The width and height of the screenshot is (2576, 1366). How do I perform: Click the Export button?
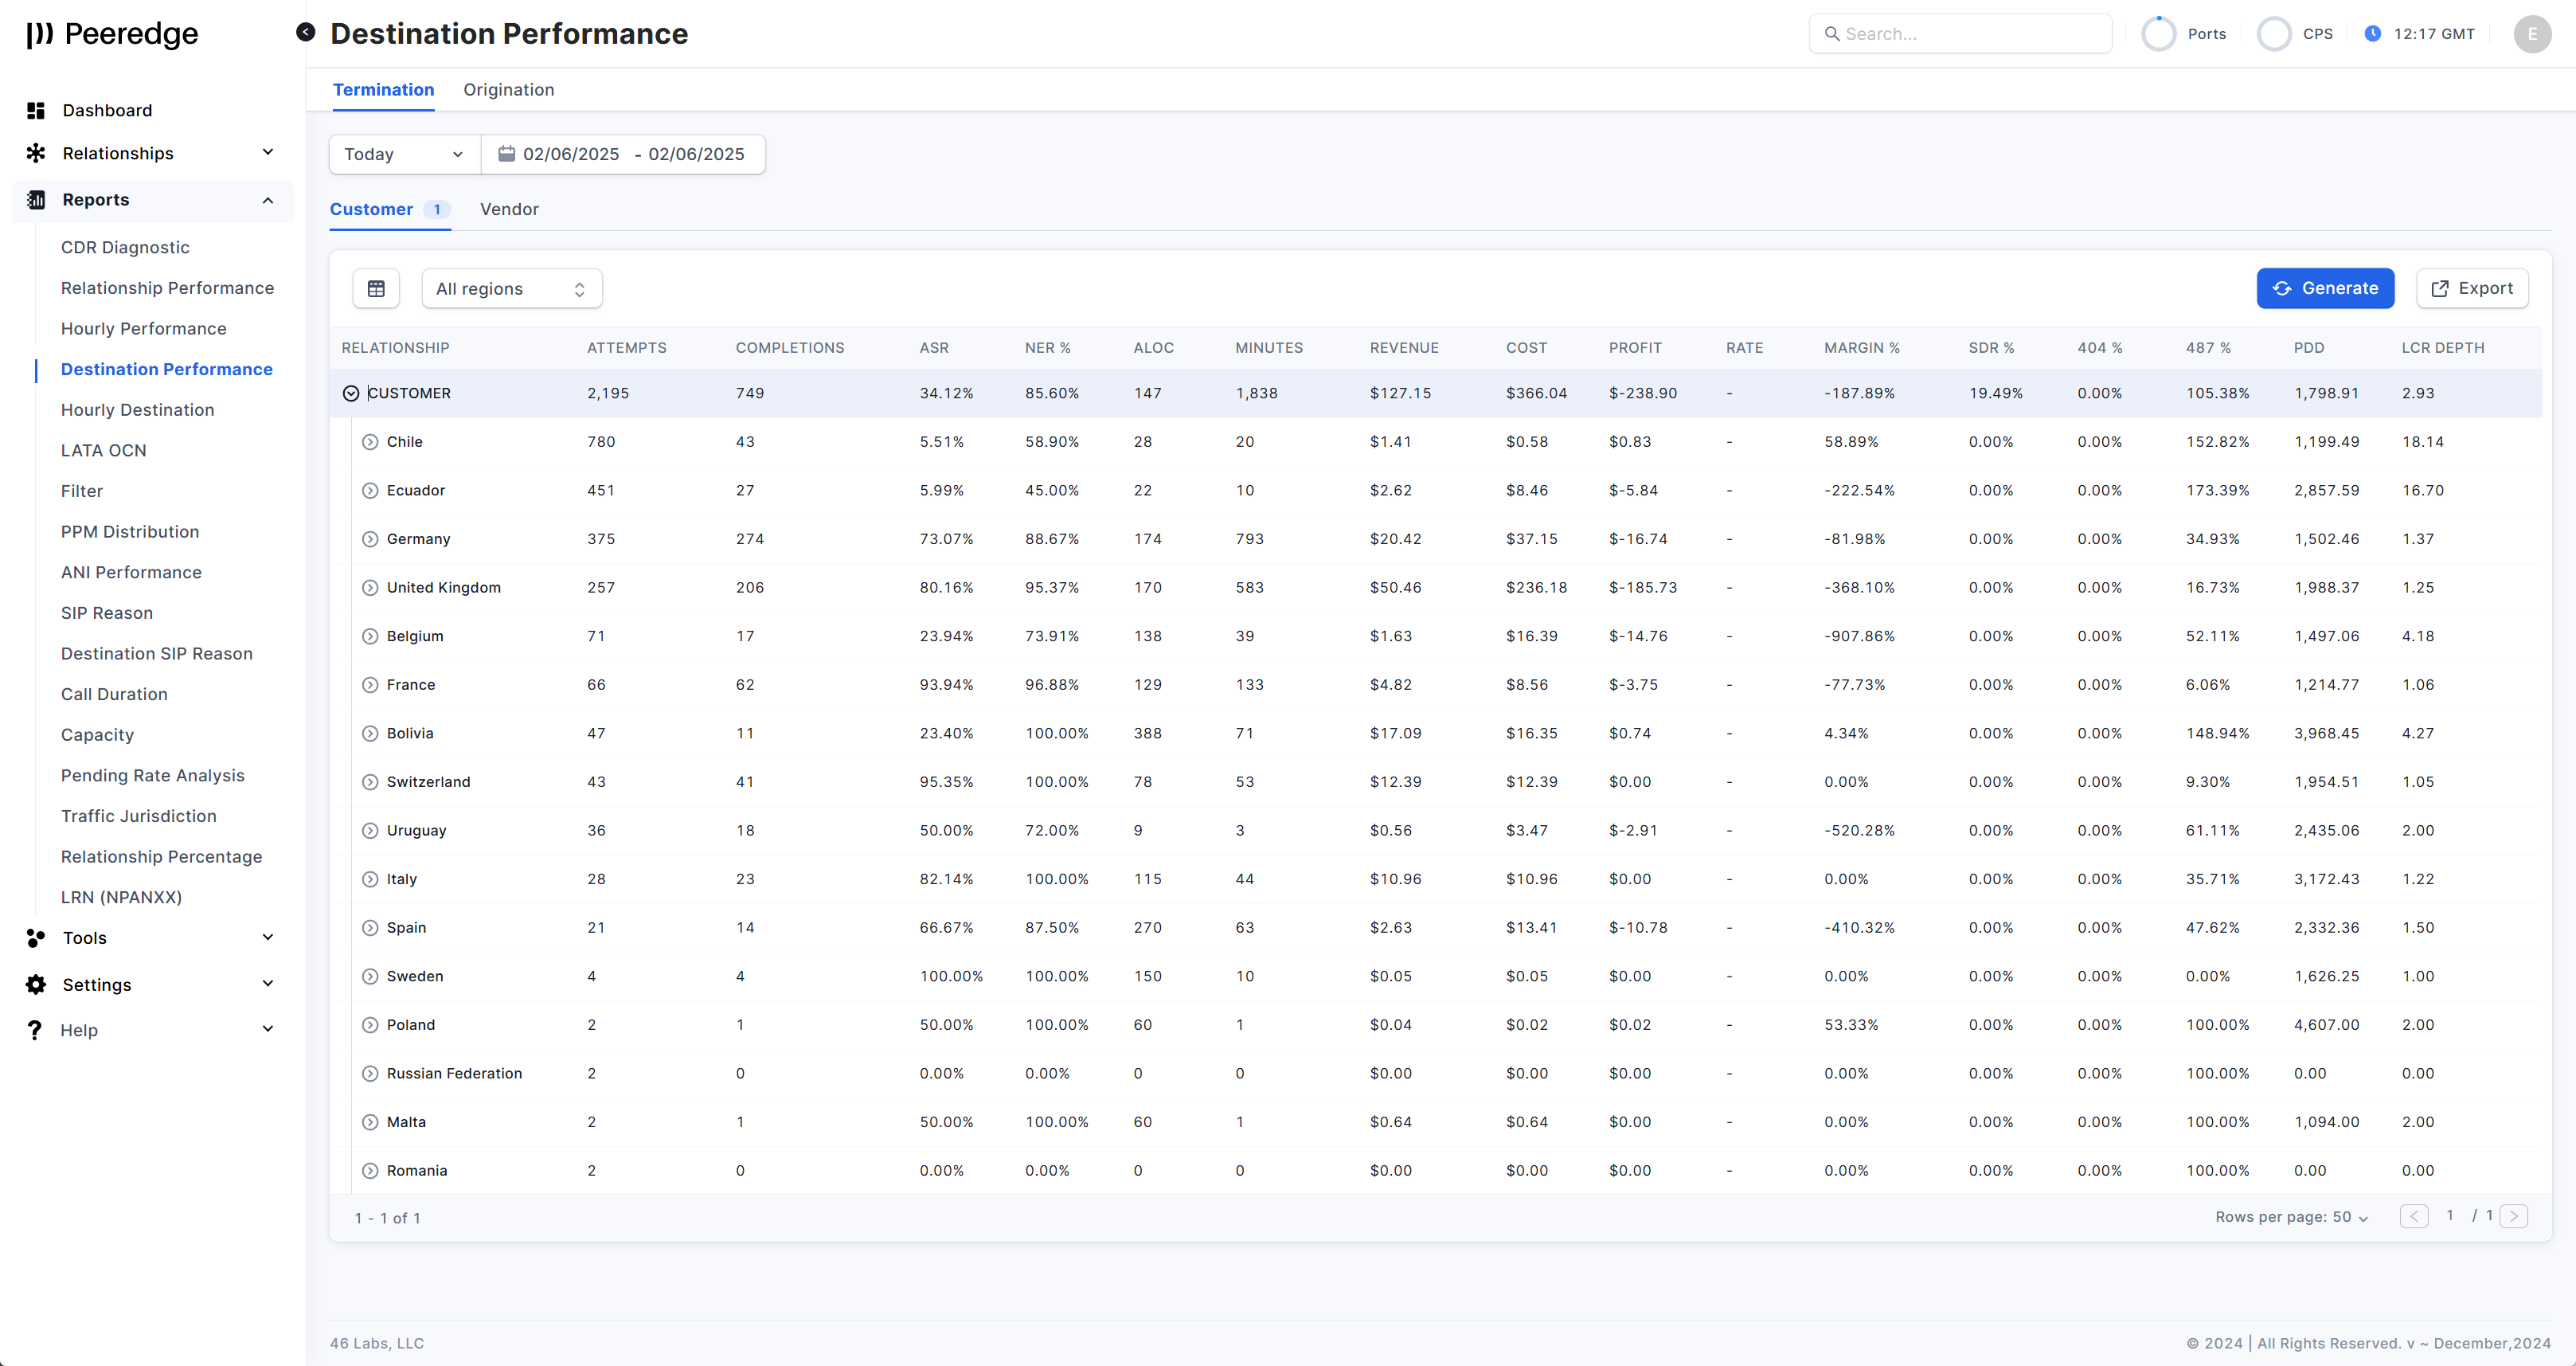[x=2471, y=288]
